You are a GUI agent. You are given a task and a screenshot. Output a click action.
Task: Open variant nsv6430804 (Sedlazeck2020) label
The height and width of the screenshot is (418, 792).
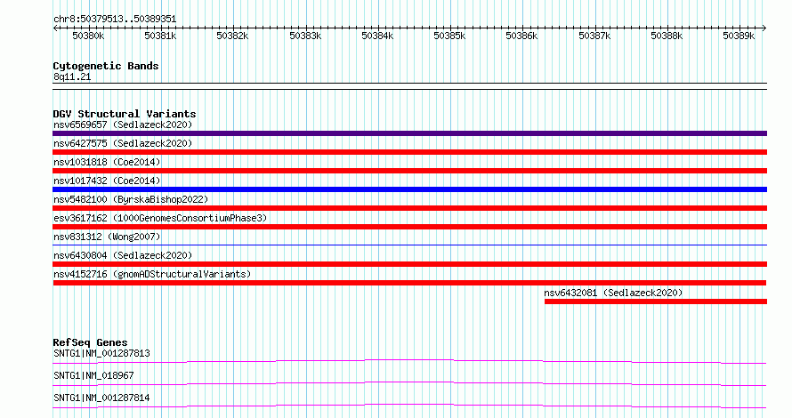123,255
